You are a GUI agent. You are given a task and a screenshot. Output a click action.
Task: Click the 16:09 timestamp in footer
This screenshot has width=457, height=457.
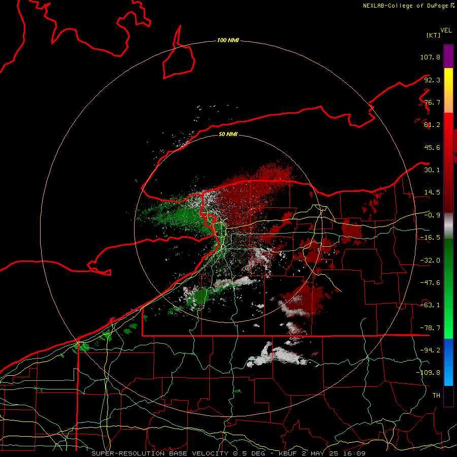click(x=355, y=453)
